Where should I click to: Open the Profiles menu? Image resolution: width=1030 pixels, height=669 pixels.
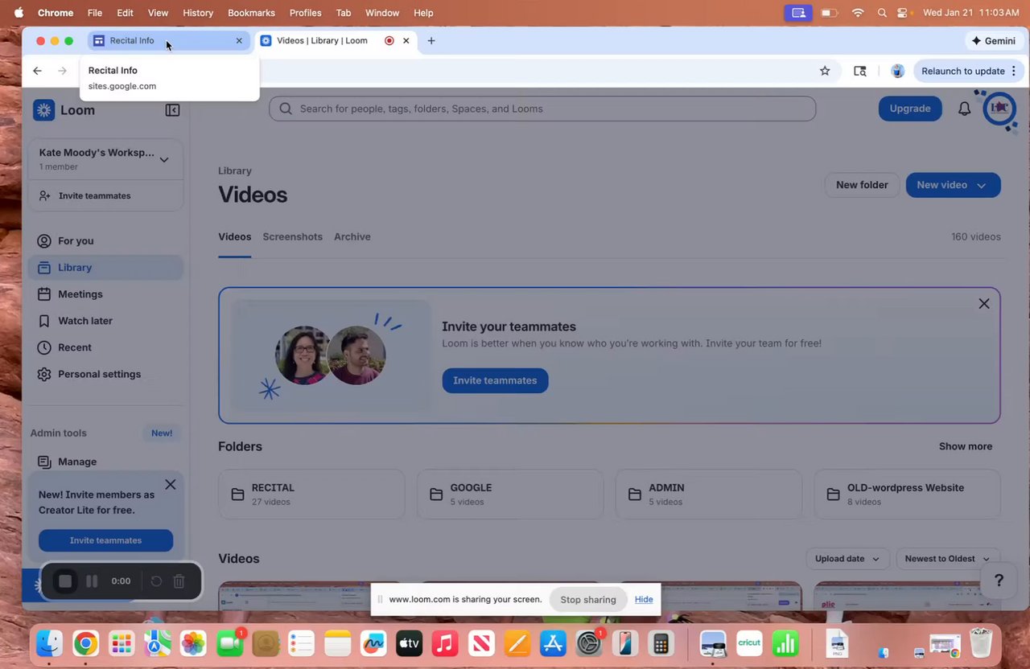click(306, 13)
